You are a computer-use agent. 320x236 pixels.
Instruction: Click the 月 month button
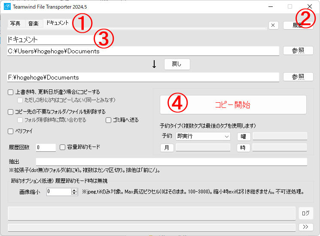pos(167,147)
